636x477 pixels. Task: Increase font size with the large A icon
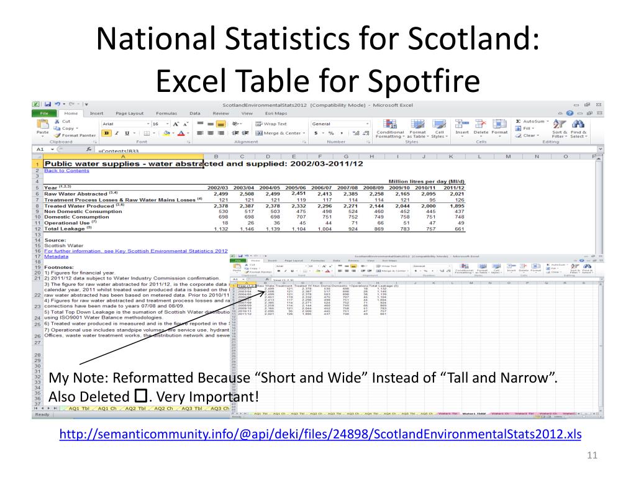[176, 124]
